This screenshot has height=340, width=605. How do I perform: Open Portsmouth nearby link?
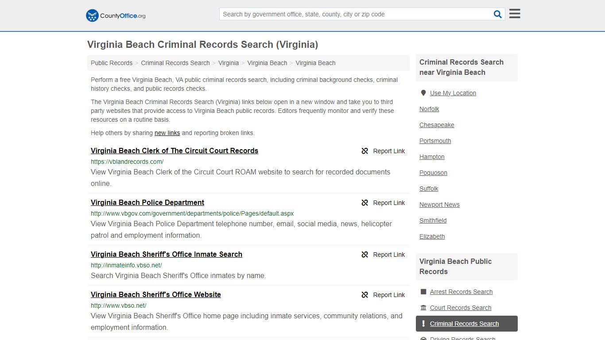435,141
